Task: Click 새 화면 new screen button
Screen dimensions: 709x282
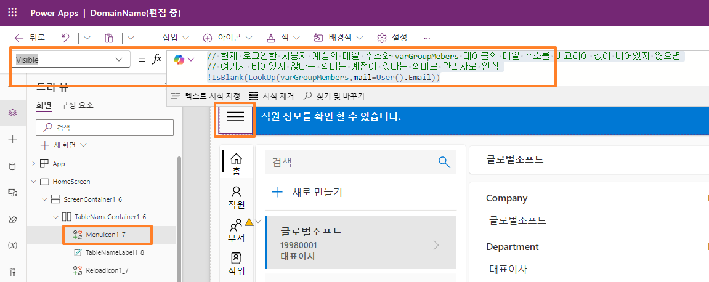Action: coord(64,145)
